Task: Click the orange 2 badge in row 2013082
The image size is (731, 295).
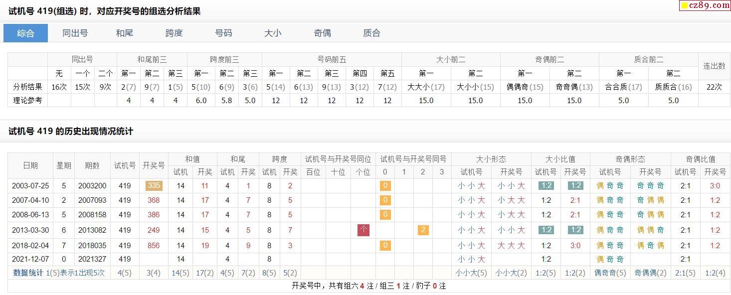Action: (423, 230)
